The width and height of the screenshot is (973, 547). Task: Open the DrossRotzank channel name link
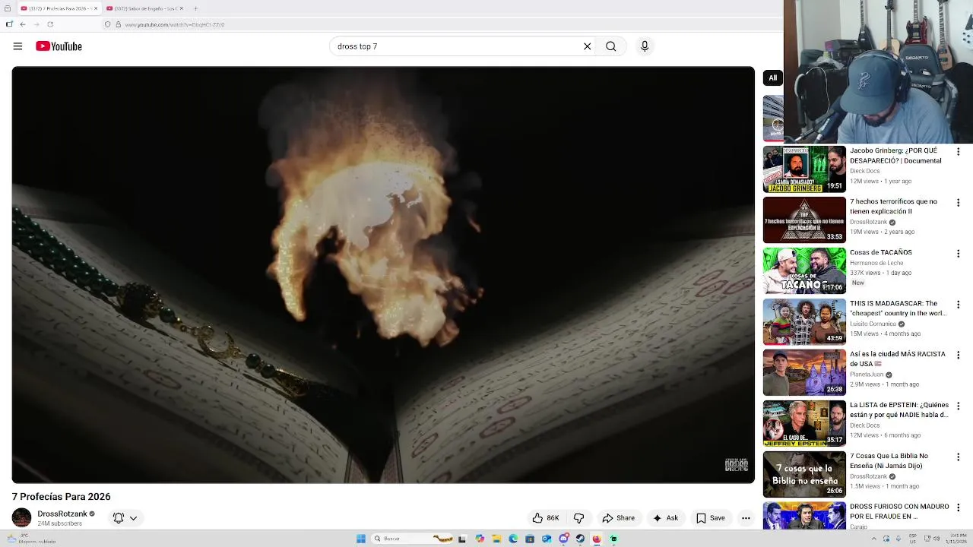click(x=62, y=514)
